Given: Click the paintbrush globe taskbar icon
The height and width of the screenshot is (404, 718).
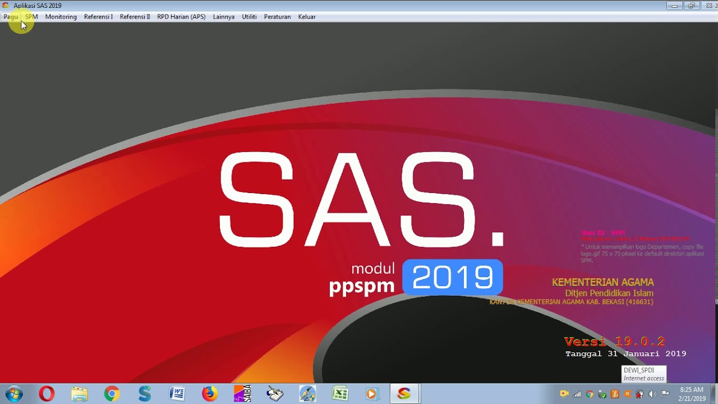Looking at the screenshot, I should click(x=307, y=394).
